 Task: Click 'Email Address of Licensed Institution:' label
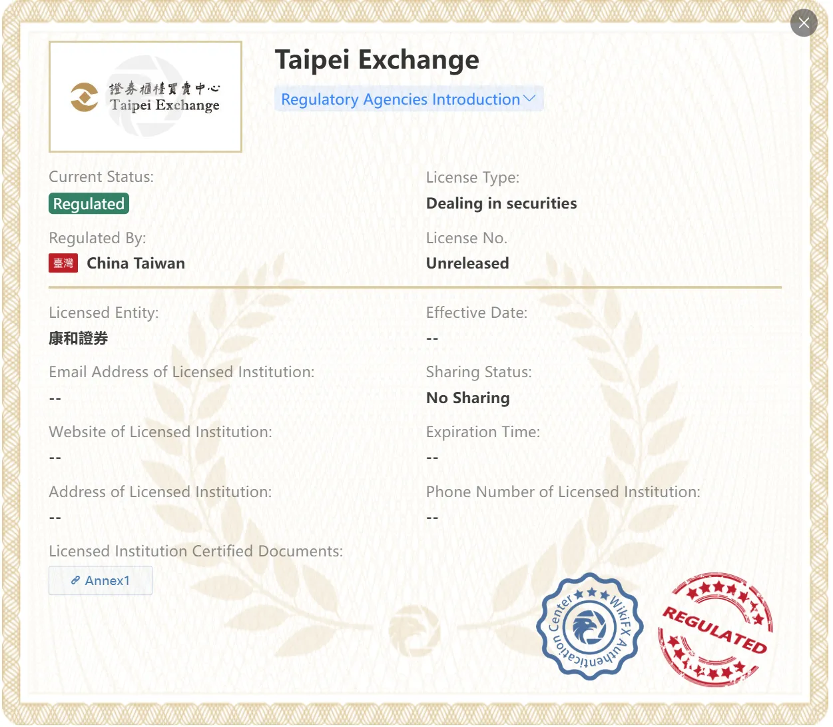(182, 372)
